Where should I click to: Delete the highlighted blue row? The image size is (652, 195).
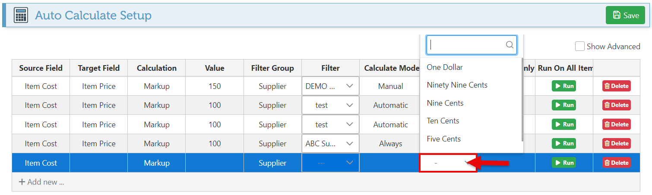[616, 163]
